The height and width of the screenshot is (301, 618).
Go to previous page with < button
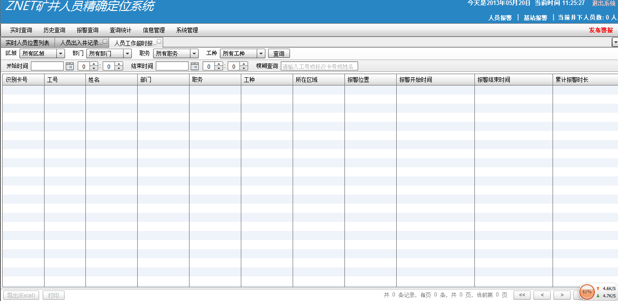(542, 295)
